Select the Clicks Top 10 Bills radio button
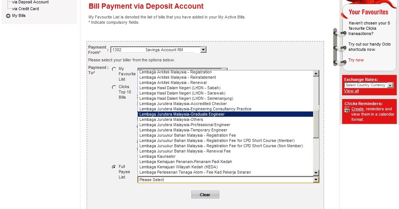The width and height of the screenshot is (399, 209). [114, 87]
